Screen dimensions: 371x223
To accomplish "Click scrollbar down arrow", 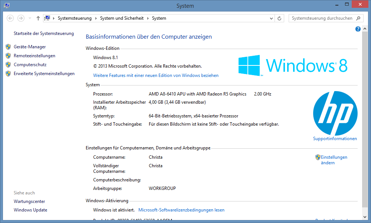I will click(x=365, y=217).
